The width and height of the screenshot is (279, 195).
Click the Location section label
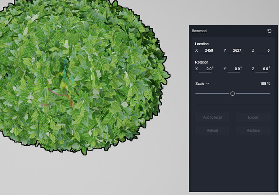pyautogui.click(x=202, y=44)
